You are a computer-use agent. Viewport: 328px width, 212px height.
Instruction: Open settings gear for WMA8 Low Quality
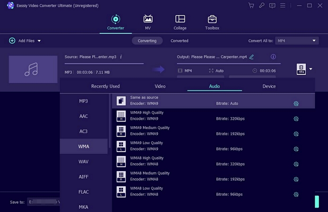(x=296, y=195)
